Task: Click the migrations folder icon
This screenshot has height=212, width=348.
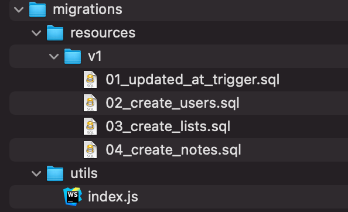Action: [x=37, y=9]
